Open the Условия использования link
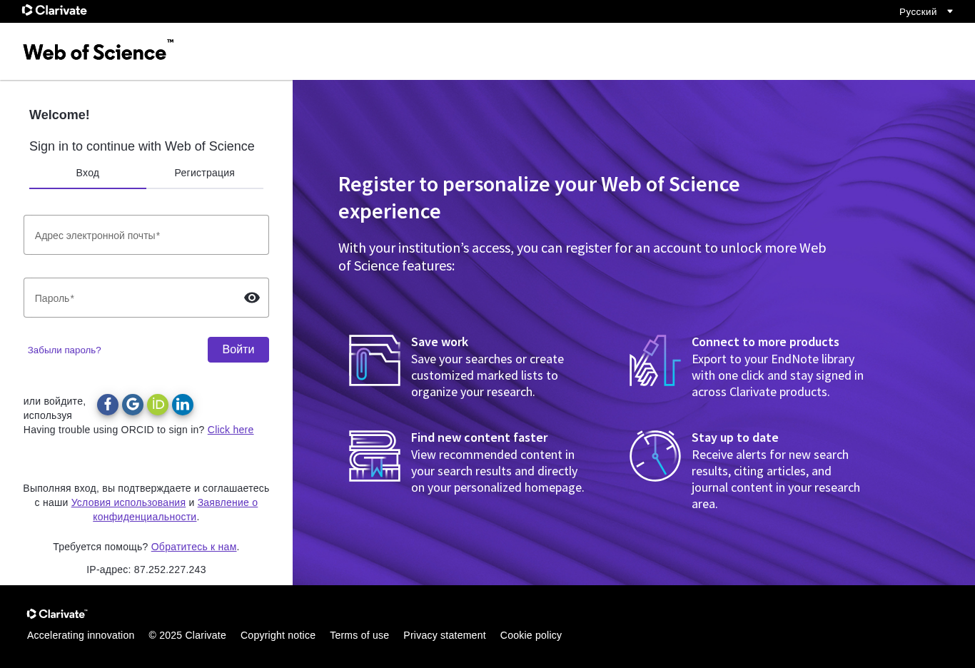975x668 pixels. [128, 502]
